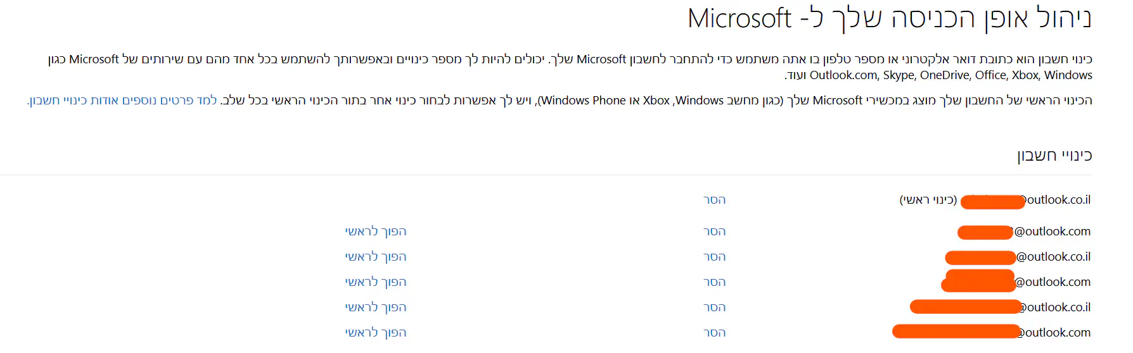Screen dimensions: 1133x353
Task: Click 'הסר' in the last alias row
Action: click(714, 333)
